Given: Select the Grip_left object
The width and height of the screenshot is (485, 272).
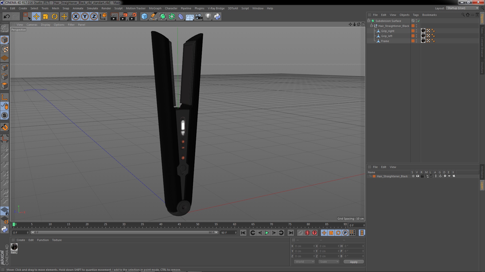Looking at the screenshot, I should pos(386,36).
